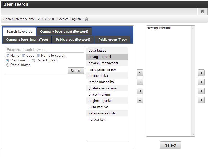
Task: Select maruyama masuo in the results
Action: (x=107, y=69)
